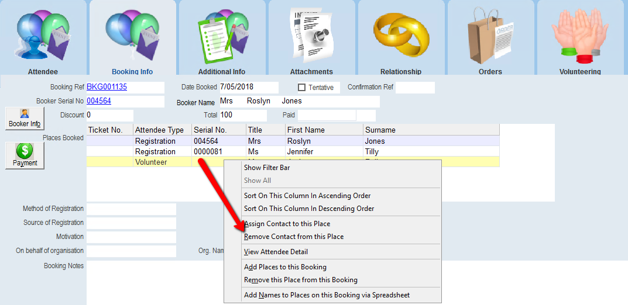This screenshot has width=628, height=305.
Task: Click the Booker Info button
Action: pos(25,119)
